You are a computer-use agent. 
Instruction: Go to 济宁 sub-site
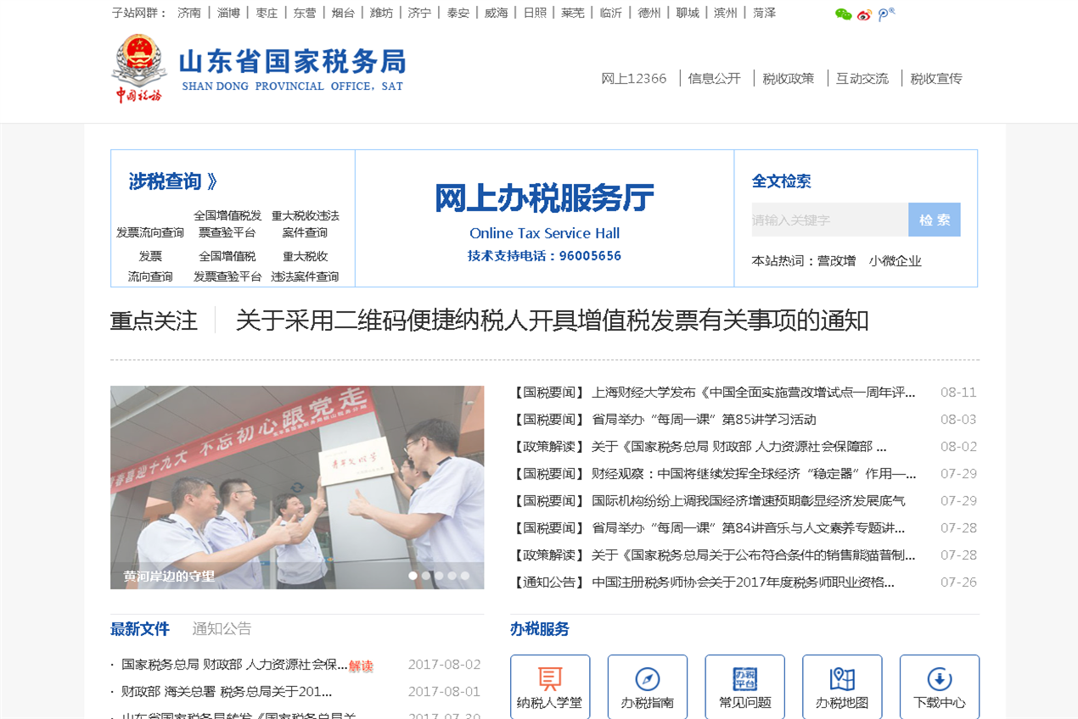click(x=419, y=13)
